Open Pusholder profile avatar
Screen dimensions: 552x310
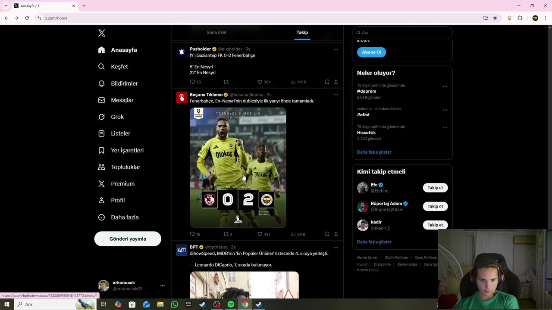coord(182,52)
